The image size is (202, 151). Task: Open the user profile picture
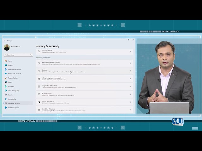(7, 48)
